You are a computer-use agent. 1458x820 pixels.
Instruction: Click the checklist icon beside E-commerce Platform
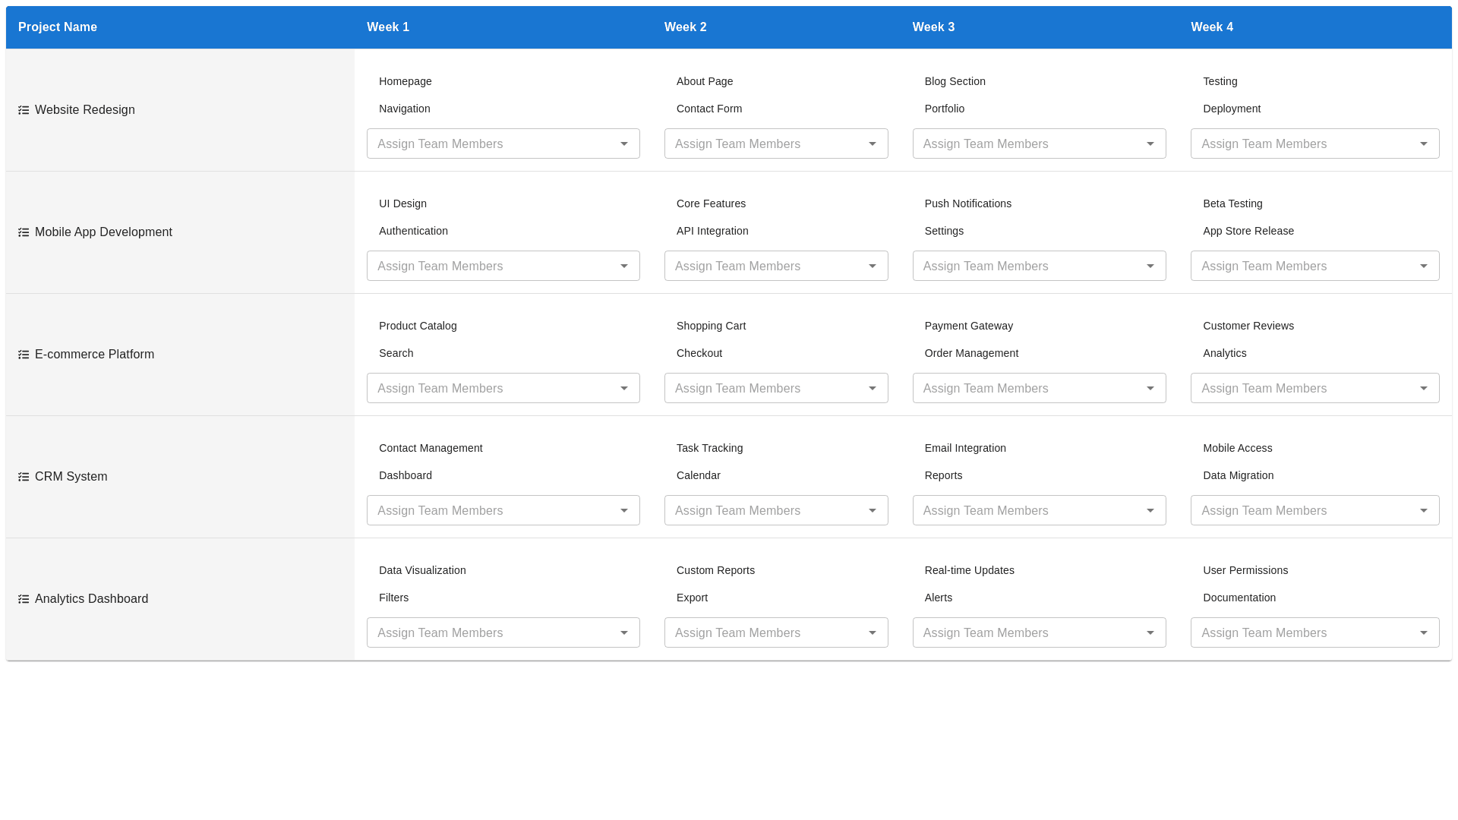click(x=24, y=355)
